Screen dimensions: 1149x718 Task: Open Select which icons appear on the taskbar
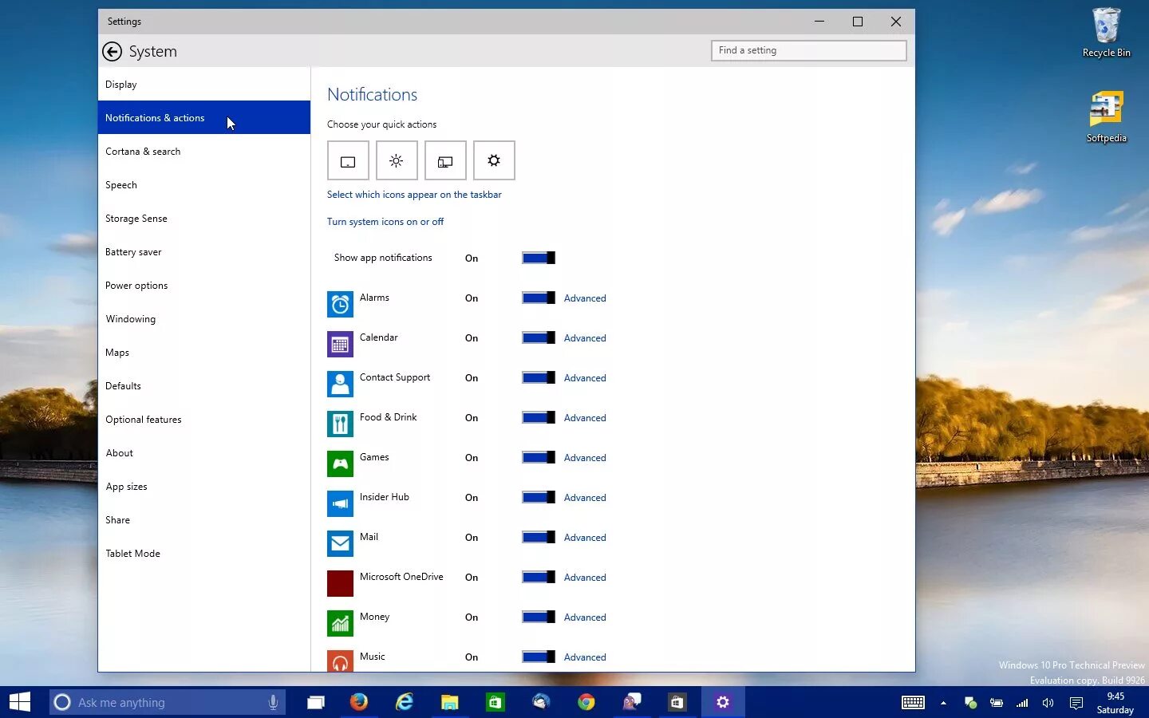pos(414,194)
